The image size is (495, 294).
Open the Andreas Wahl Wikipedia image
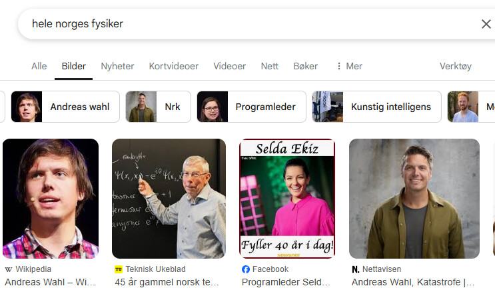51,199
